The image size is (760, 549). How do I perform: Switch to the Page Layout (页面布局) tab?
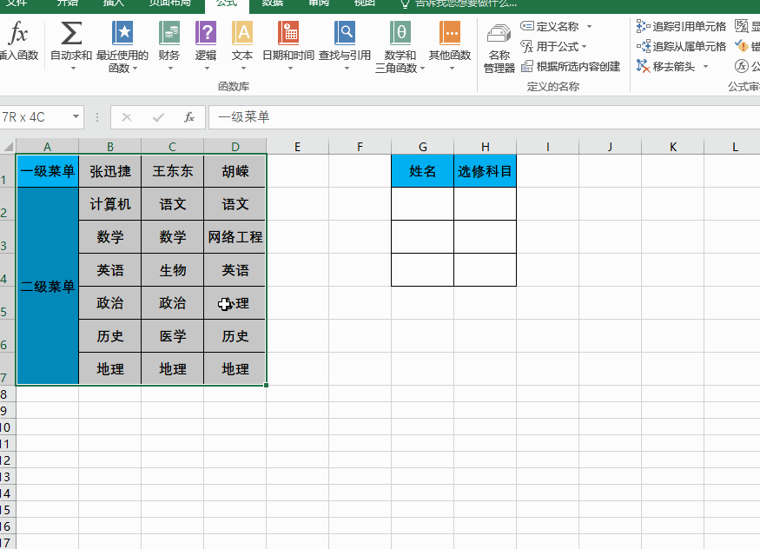tap(169, 3)
